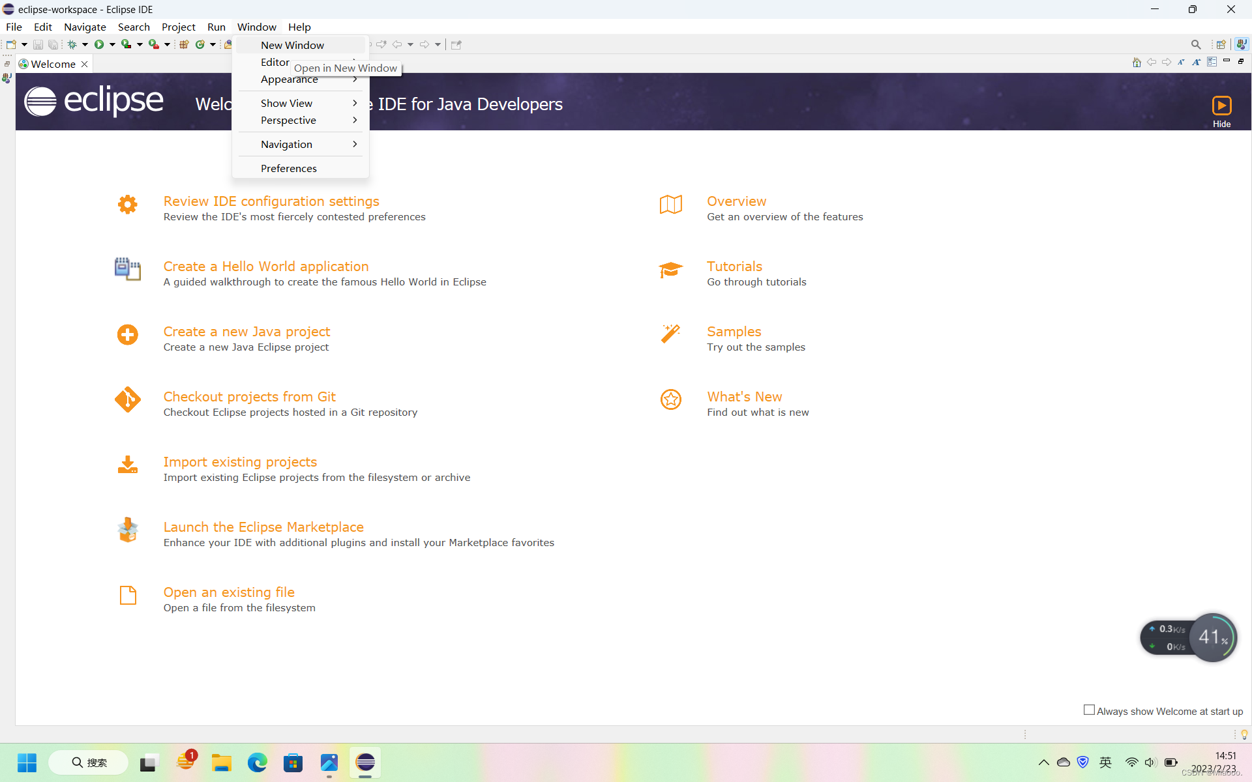
Task: Click the Coverage launch icon
Action: (x=127, y=44)
